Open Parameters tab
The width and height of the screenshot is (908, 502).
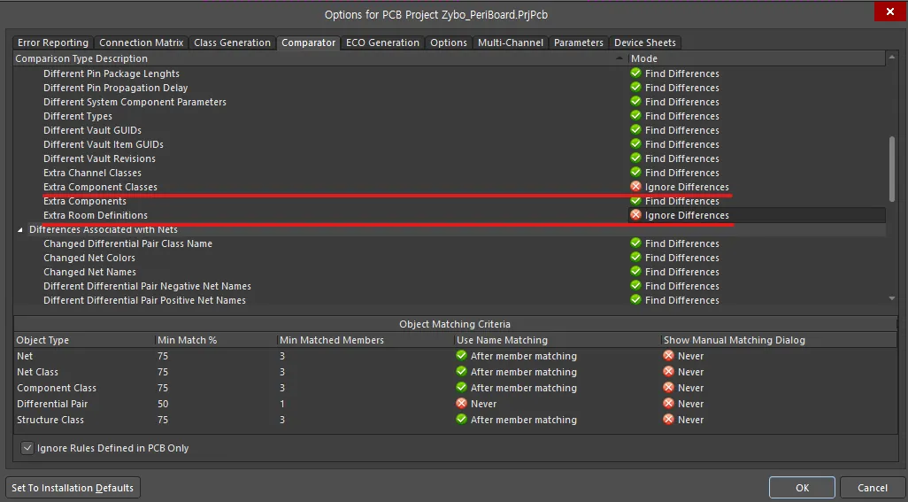[x=579, y=42]
